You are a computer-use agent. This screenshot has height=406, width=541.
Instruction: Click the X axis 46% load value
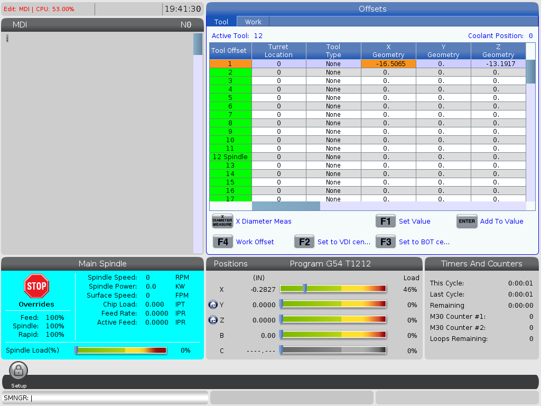(x=410, y=289)
